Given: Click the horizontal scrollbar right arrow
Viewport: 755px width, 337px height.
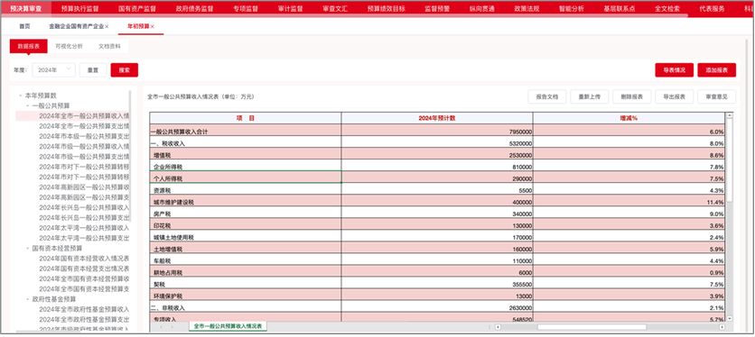Looking at the screenshot, I should (x=722, y=327).
